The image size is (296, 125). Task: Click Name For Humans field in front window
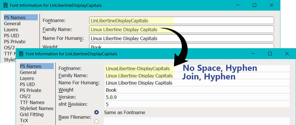pyautogui.click(x=197, y=83)
